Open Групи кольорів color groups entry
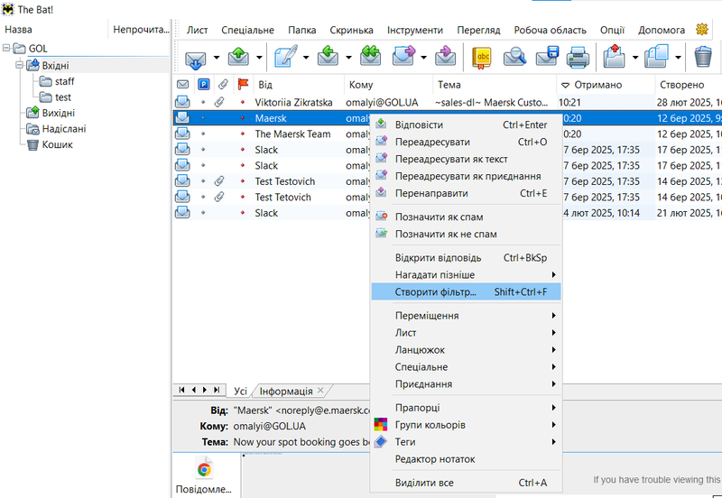Image resolution: width=722 pixels, height=498 pixels. pyautogui.click(x=430, y=425)
